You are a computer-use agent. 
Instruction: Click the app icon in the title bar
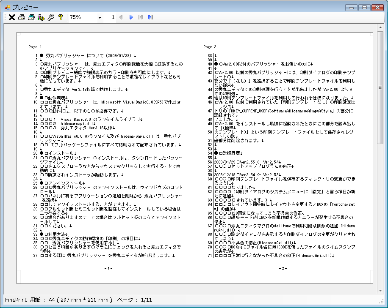point(7,7)
